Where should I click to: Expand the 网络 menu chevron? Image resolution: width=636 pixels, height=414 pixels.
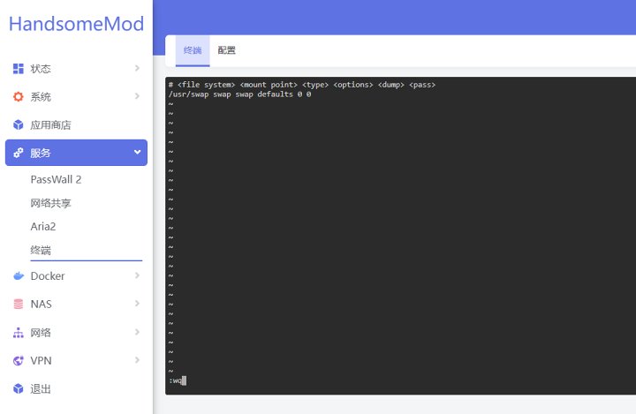(x=137, y=332)
